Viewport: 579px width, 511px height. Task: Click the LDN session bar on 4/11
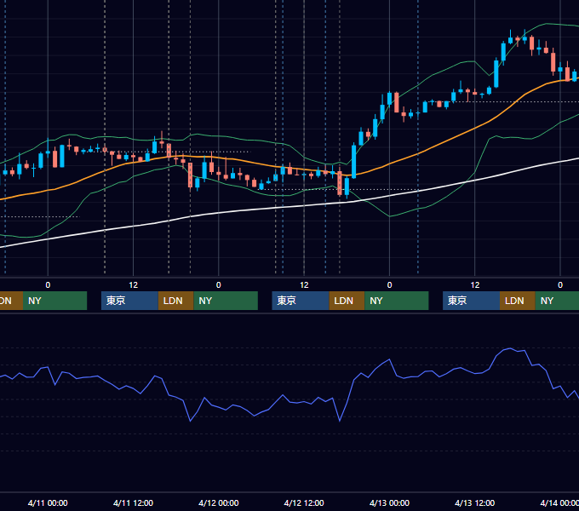point(175,301)
